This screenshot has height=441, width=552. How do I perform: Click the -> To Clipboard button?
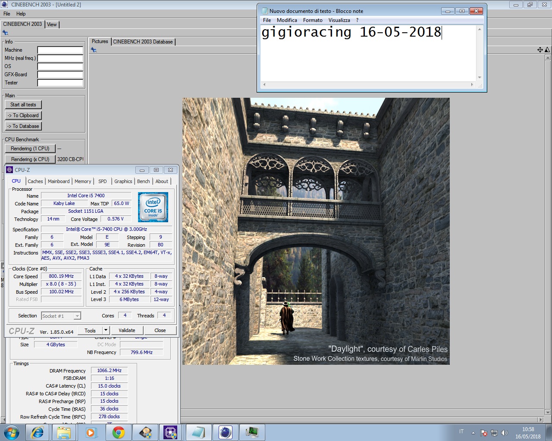[23, 115]
